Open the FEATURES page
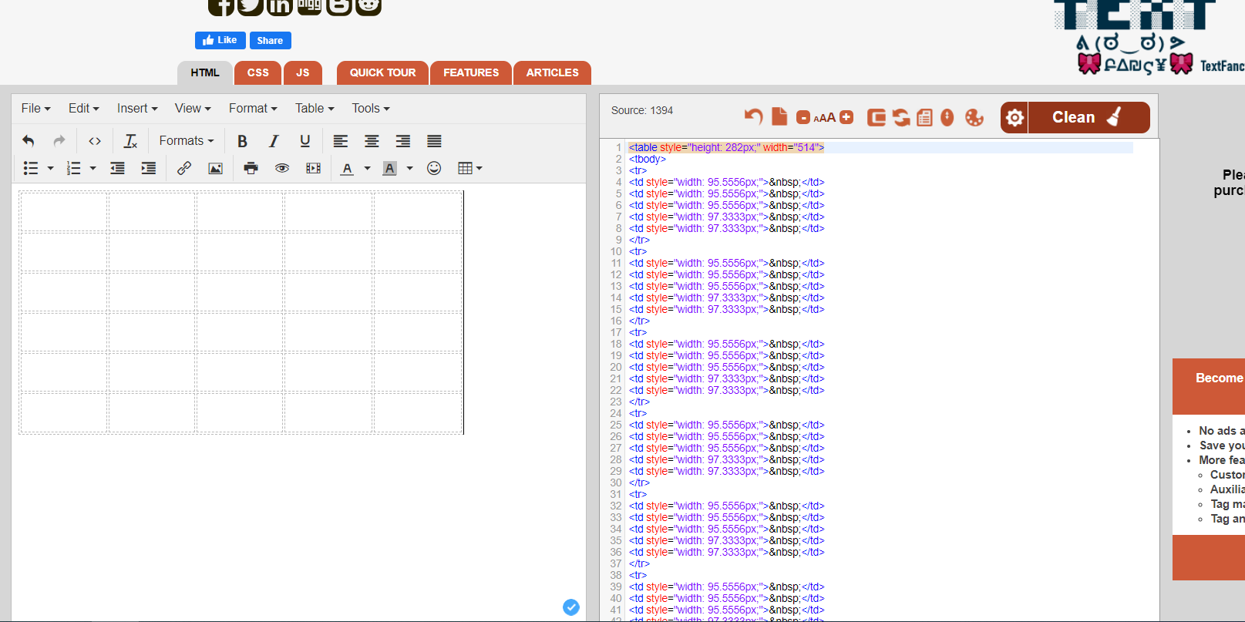Image resolution: width=1245 pixels, height=622 pixels. [471, 72]
